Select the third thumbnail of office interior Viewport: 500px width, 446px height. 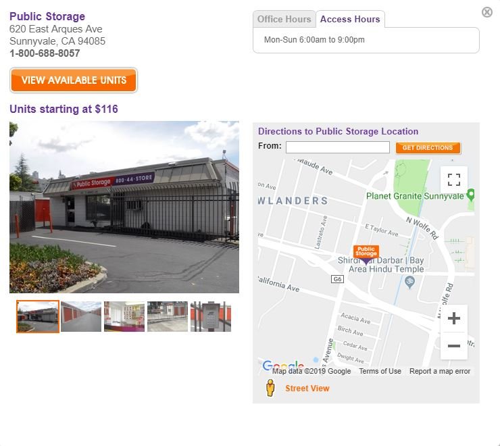124,316
